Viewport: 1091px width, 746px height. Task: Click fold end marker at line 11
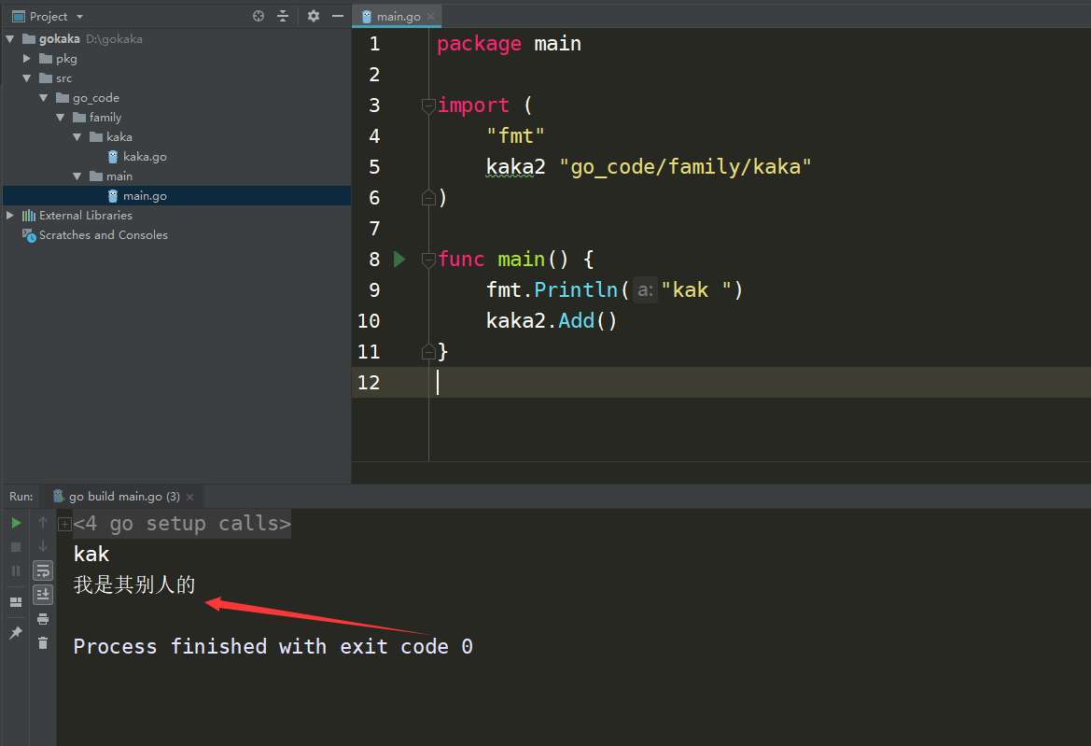pyautogui.click(x=428, y=351)
